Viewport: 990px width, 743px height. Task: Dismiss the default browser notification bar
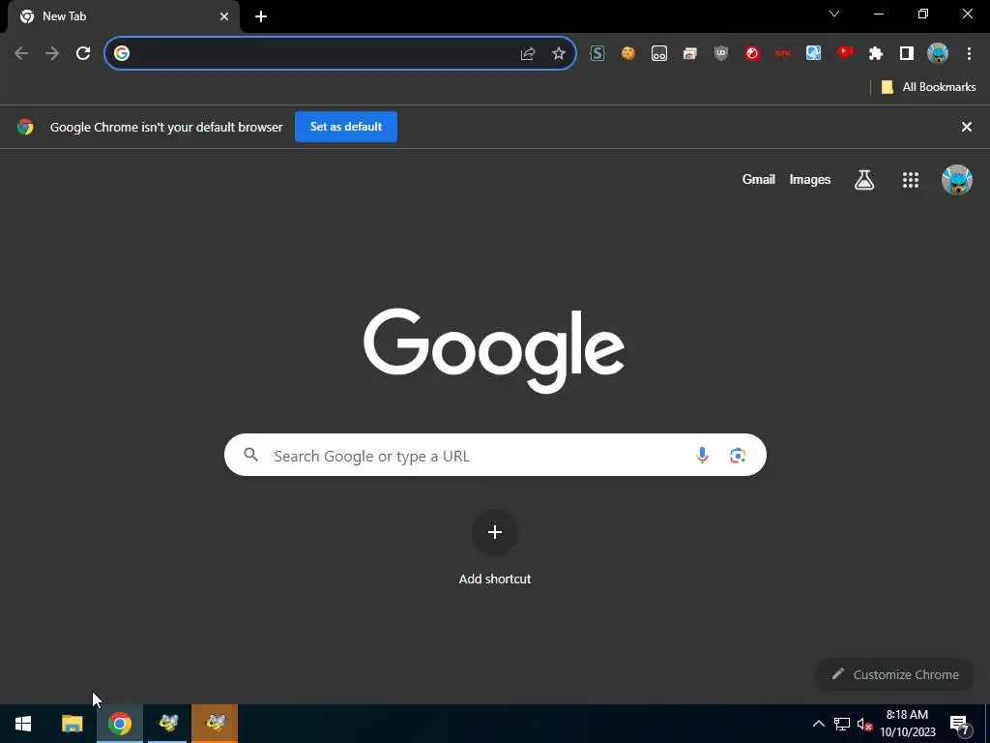pyautogui.click(x=966, y=127)
